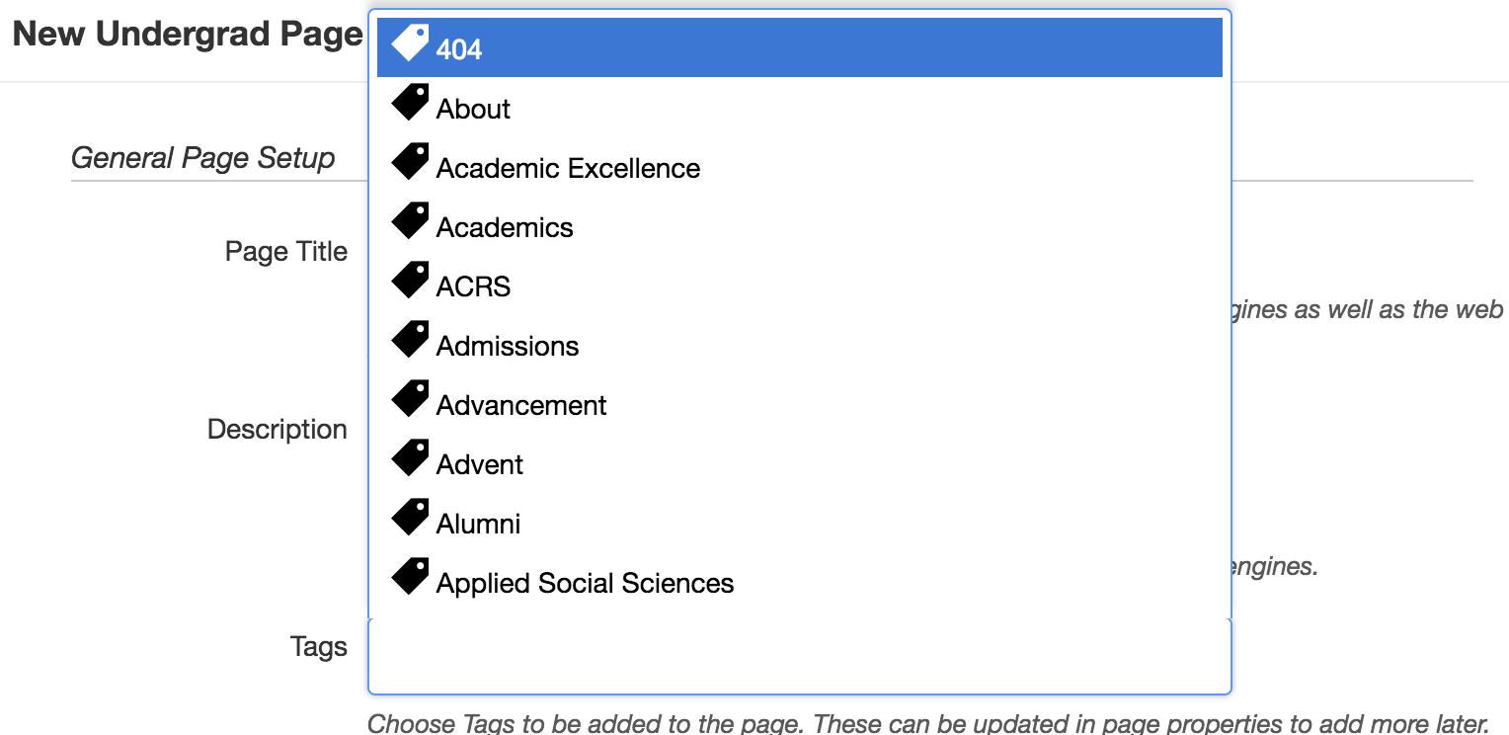Pick Academic Excellence from the tag list

[568, 168]
